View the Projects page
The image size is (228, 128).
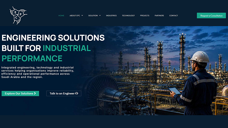(144, 16)
